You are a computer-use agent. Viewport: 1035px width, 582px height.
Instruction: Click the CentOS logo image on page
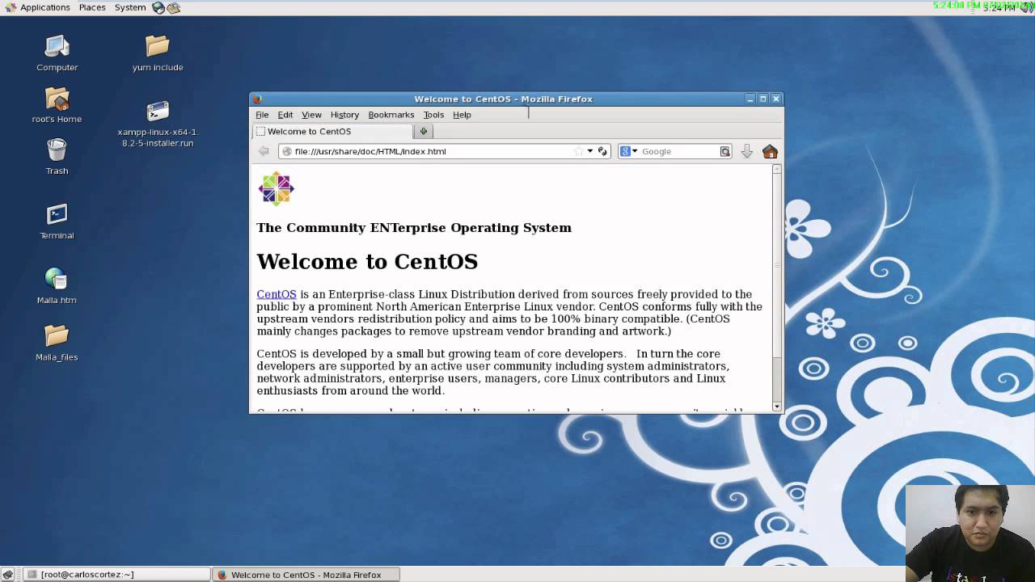pos(276,188)
